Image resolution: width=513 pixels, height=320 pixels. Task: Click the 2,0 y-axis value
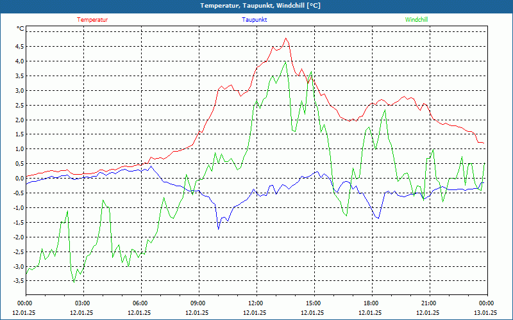click(x=20, y=120)
